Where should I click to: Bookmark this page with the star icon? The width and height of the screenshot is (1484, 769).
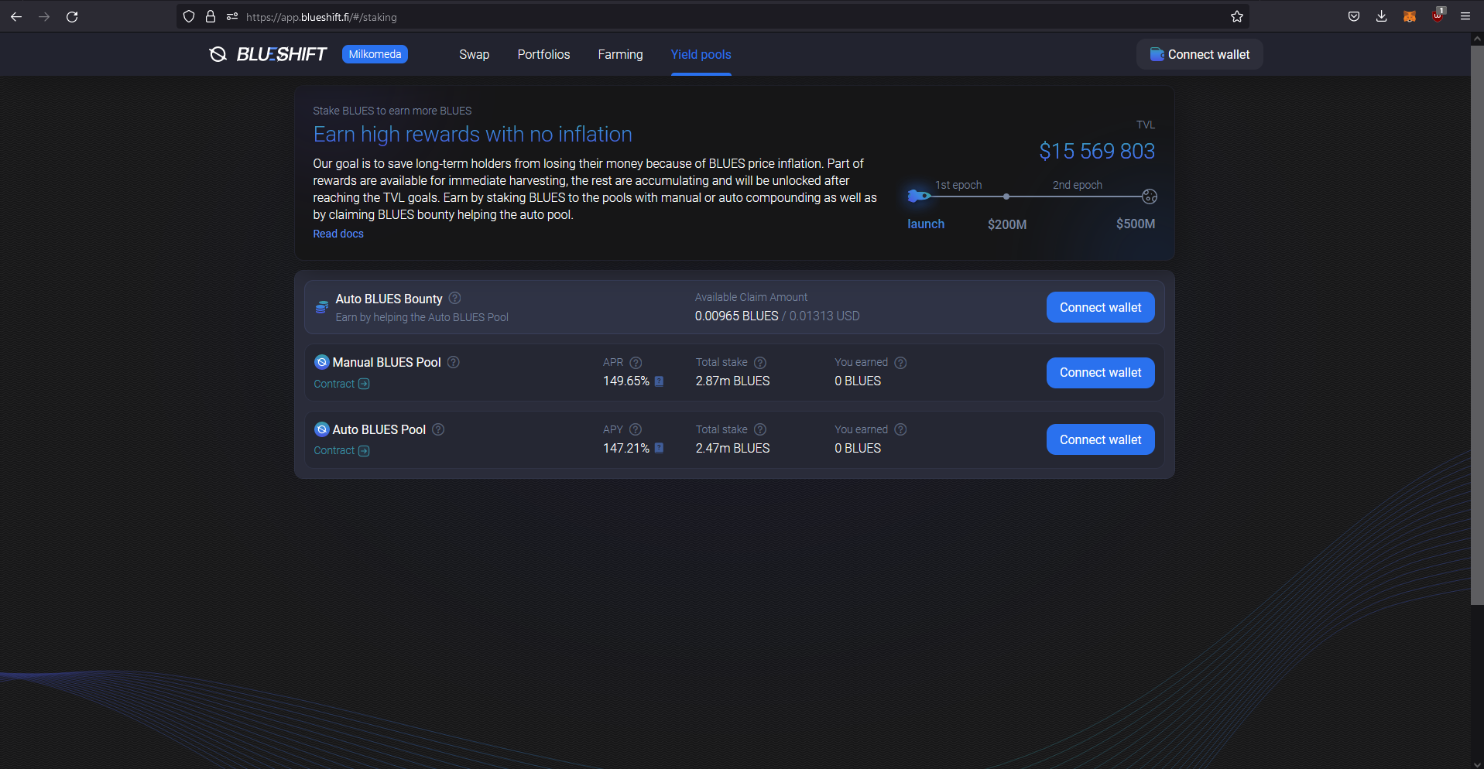[x=1237, y=16]
